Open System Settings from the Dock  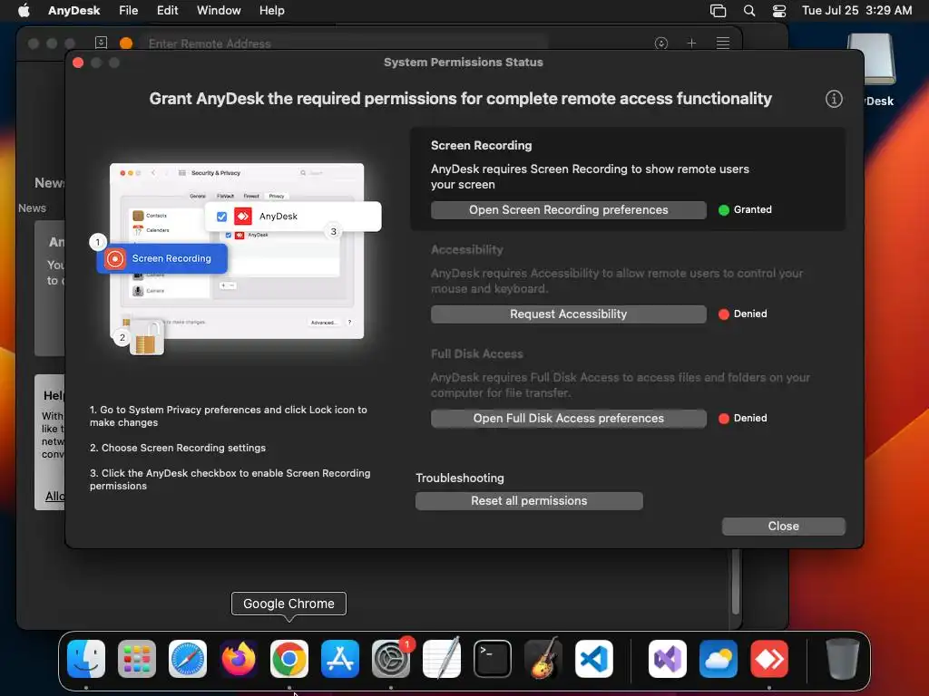(391, 659)
